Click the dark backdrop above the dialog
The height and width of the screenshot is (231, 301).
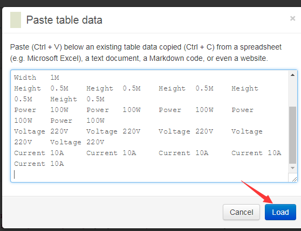[x=150, y=3]
